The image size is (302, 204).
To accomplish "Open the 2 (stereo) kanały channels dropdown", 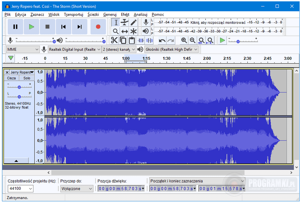I will coord(119,49).
